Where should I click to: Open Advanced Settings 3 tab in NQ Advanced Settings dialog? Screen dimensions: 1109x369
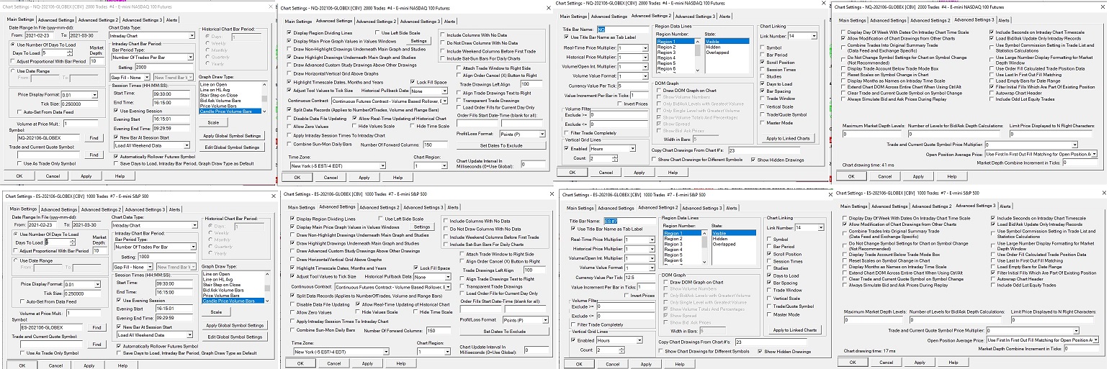[x=420, y=22]
